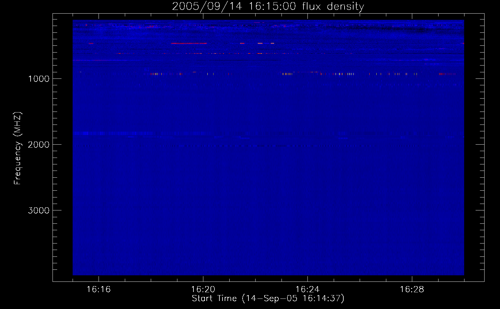Click the "Frequency (MHZ)" axis label
Image resolution: width=500 pixels, height=309 pixels.
pos(18,148)
